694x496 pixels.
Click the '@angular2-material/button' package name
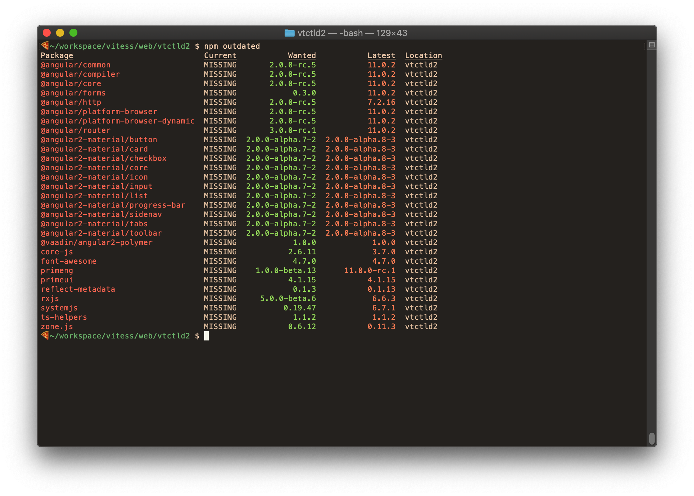point(99,140)
